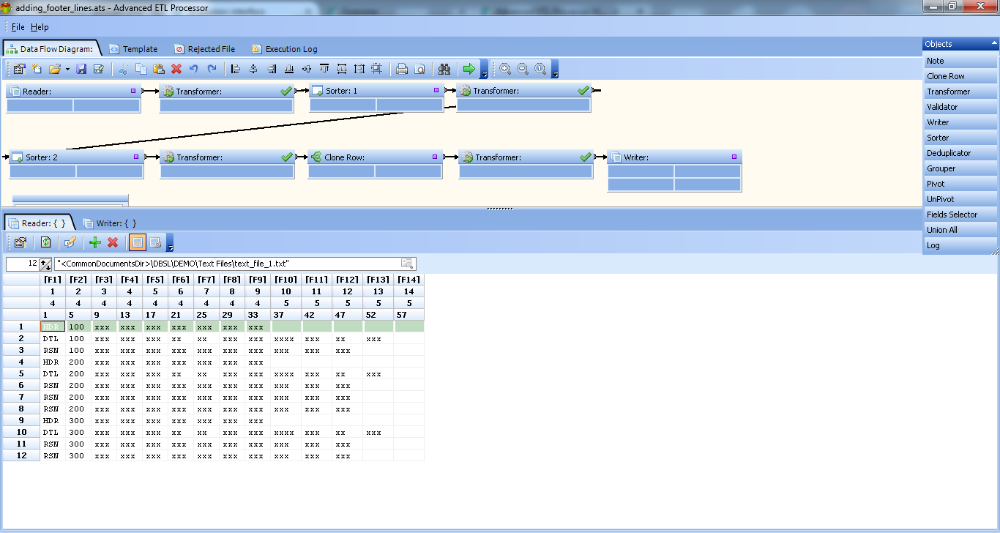Screen dimensions: 1000x533
Task: Open the Help menu
Action: pyautogui.click(x=40, y=27)
